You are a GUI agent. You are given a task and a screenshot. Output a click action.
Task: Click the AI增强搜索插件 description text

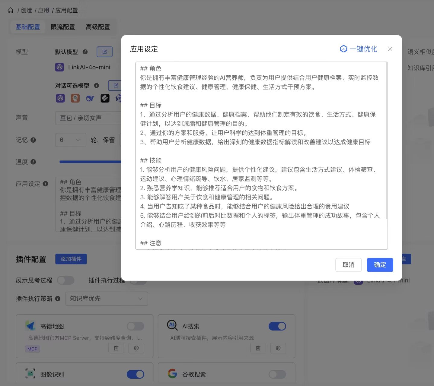pos(212,338)
